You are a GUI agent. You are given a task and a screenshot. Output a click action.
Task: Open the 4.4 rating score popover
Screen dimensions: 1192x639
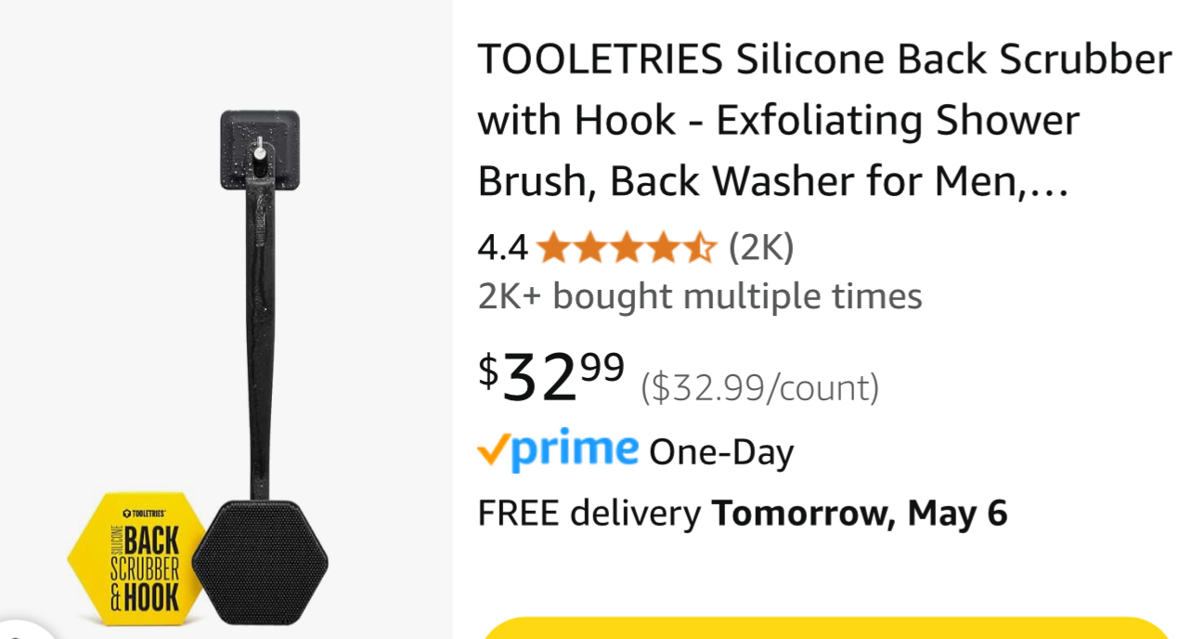(x=502, y=248)
